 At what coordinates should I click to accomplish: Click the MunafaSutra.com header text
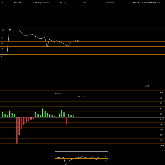pos(152,3)
